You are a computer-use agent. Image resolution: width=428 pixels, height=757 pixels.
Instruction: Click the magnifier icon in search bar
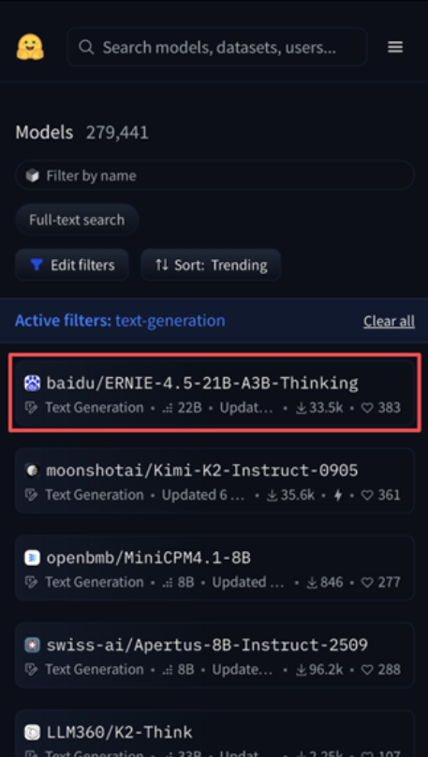point(86,48)
